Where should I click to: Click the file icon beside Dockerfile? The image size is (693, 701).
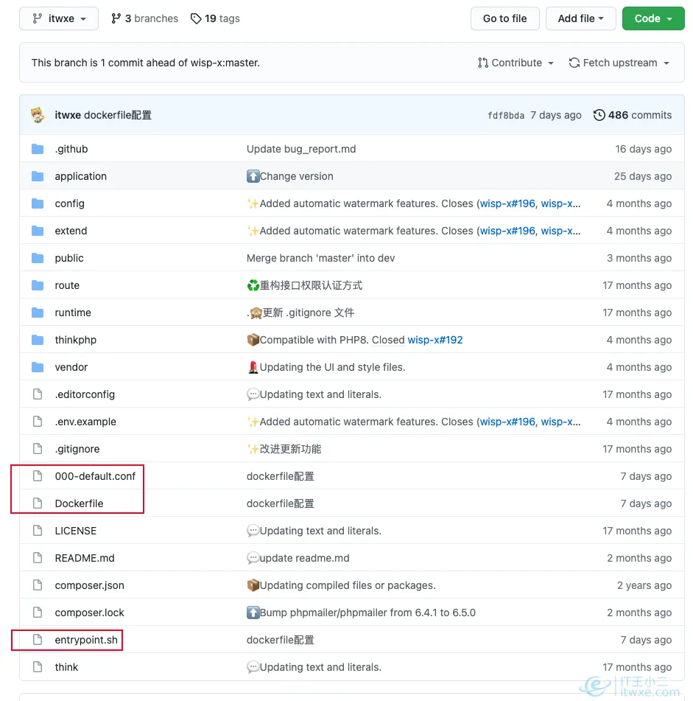point(38,503)
